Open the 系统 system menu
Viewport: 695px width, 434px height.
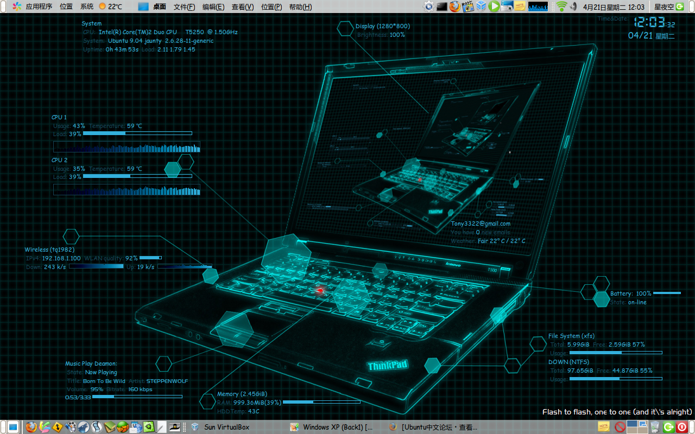pyautogui.click(x=86, y=7)
